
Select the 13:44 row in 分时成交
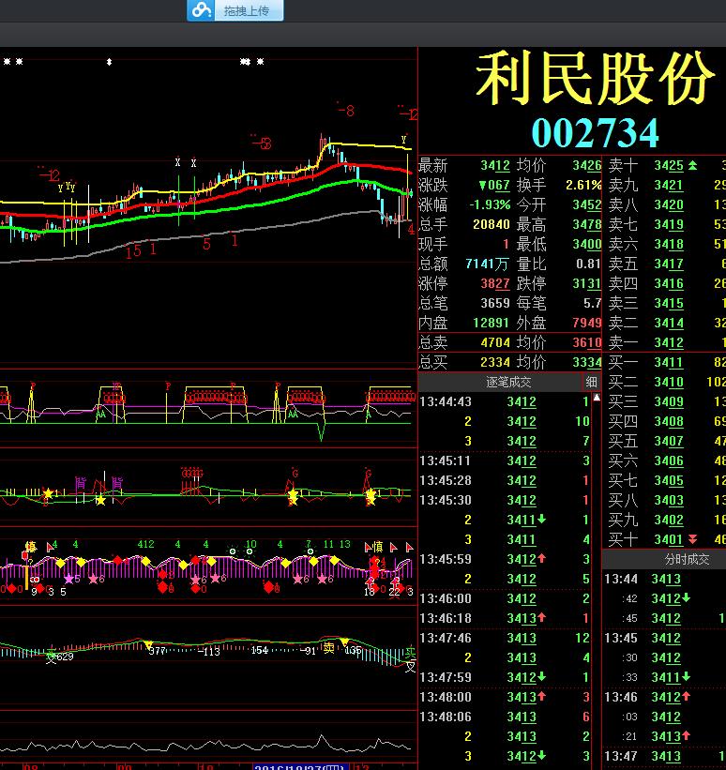[x=665, y=579]
